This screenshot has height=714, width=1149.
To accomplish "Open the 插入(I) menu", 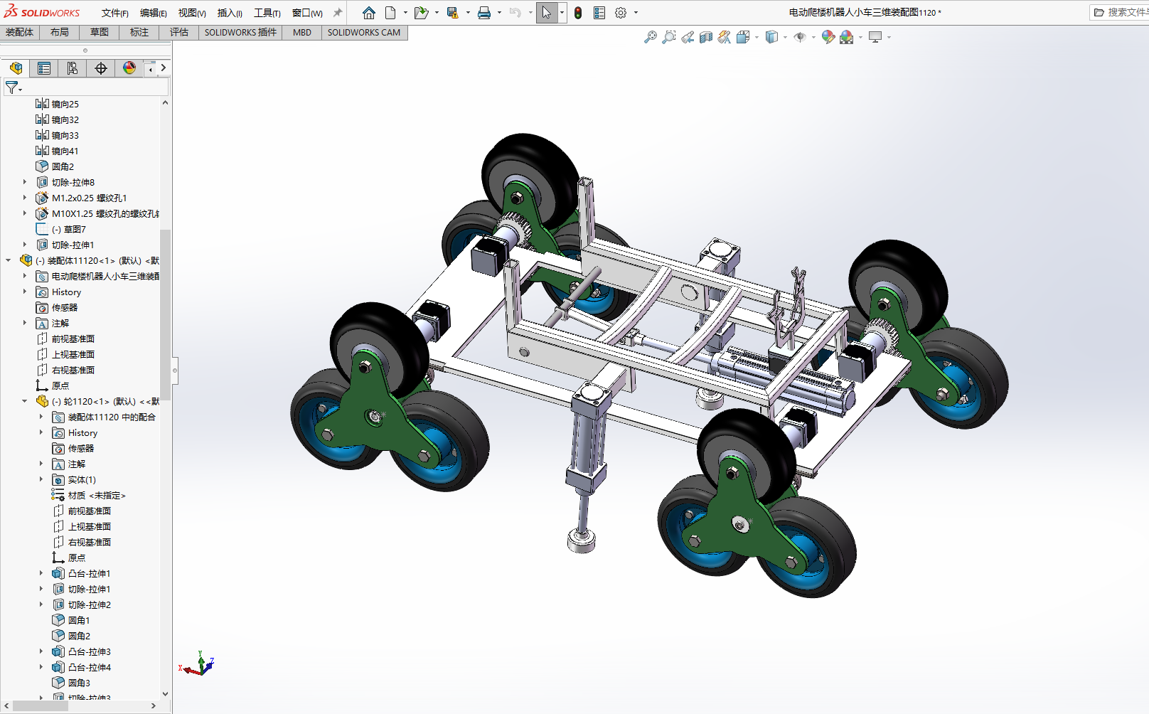I will tap(230, 13).
